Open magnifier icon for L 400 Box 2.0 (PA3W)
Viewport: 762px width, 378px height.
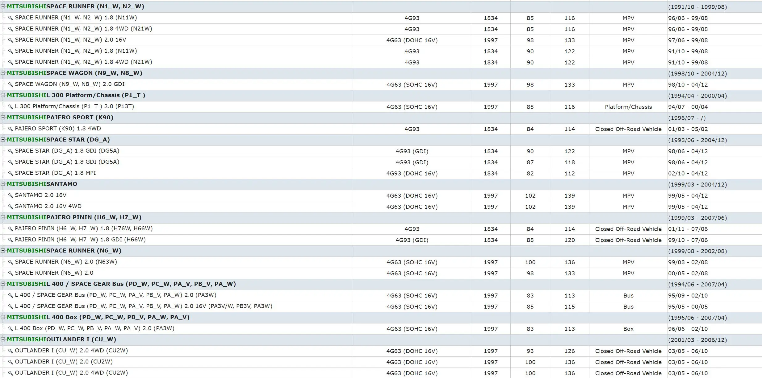10,329
